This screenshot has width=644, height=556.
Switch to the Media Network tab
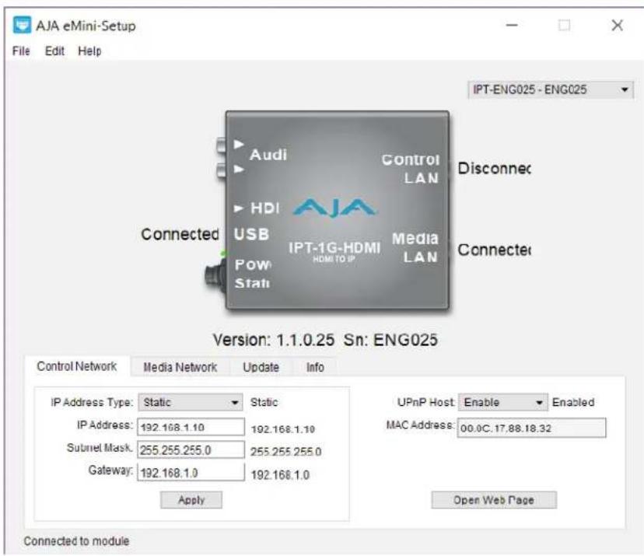point(180,367)
